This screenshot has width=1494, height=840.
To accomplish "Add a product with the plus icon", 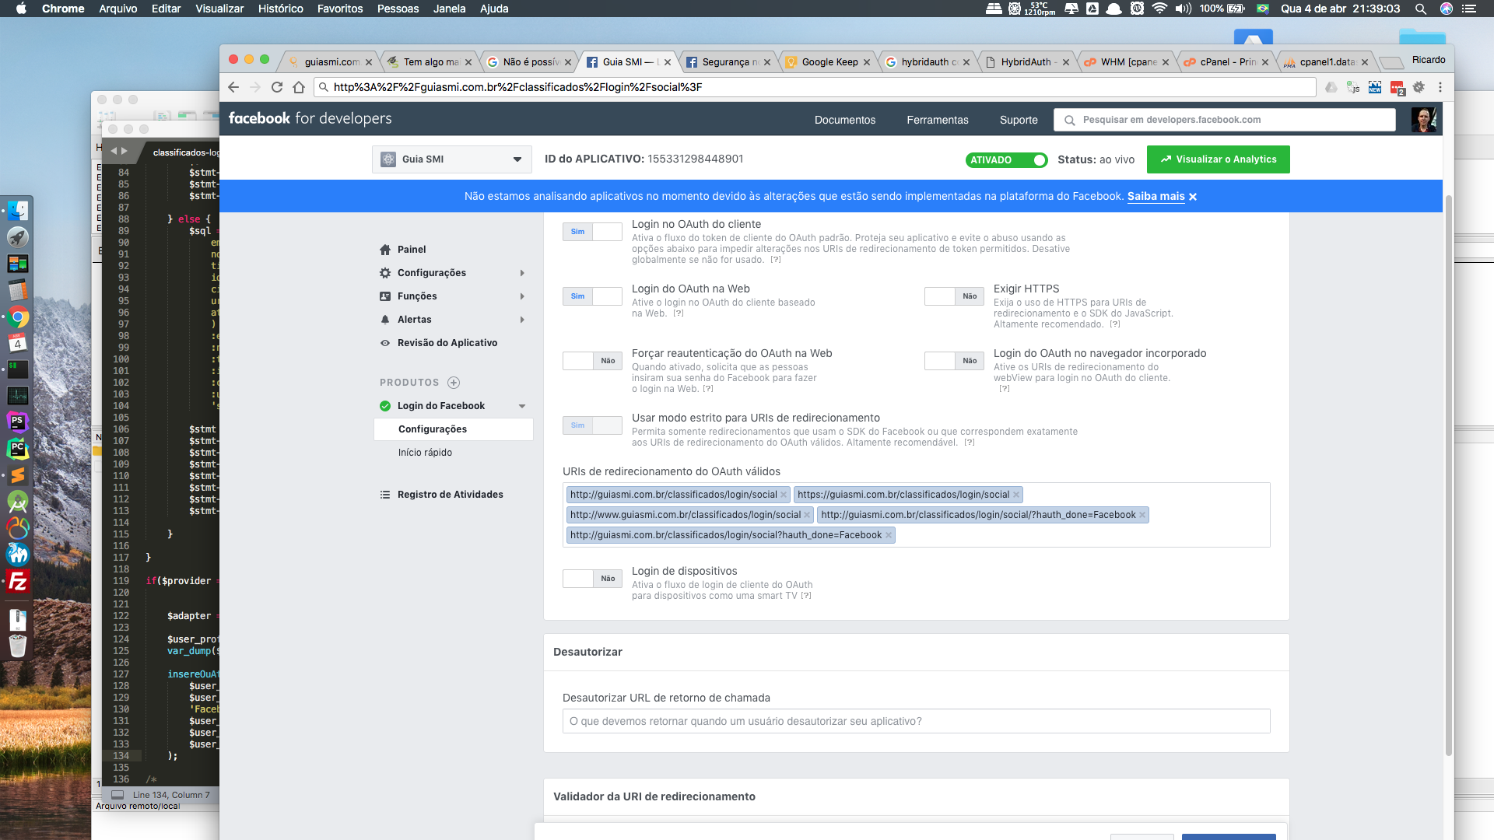I will point(454,383).
